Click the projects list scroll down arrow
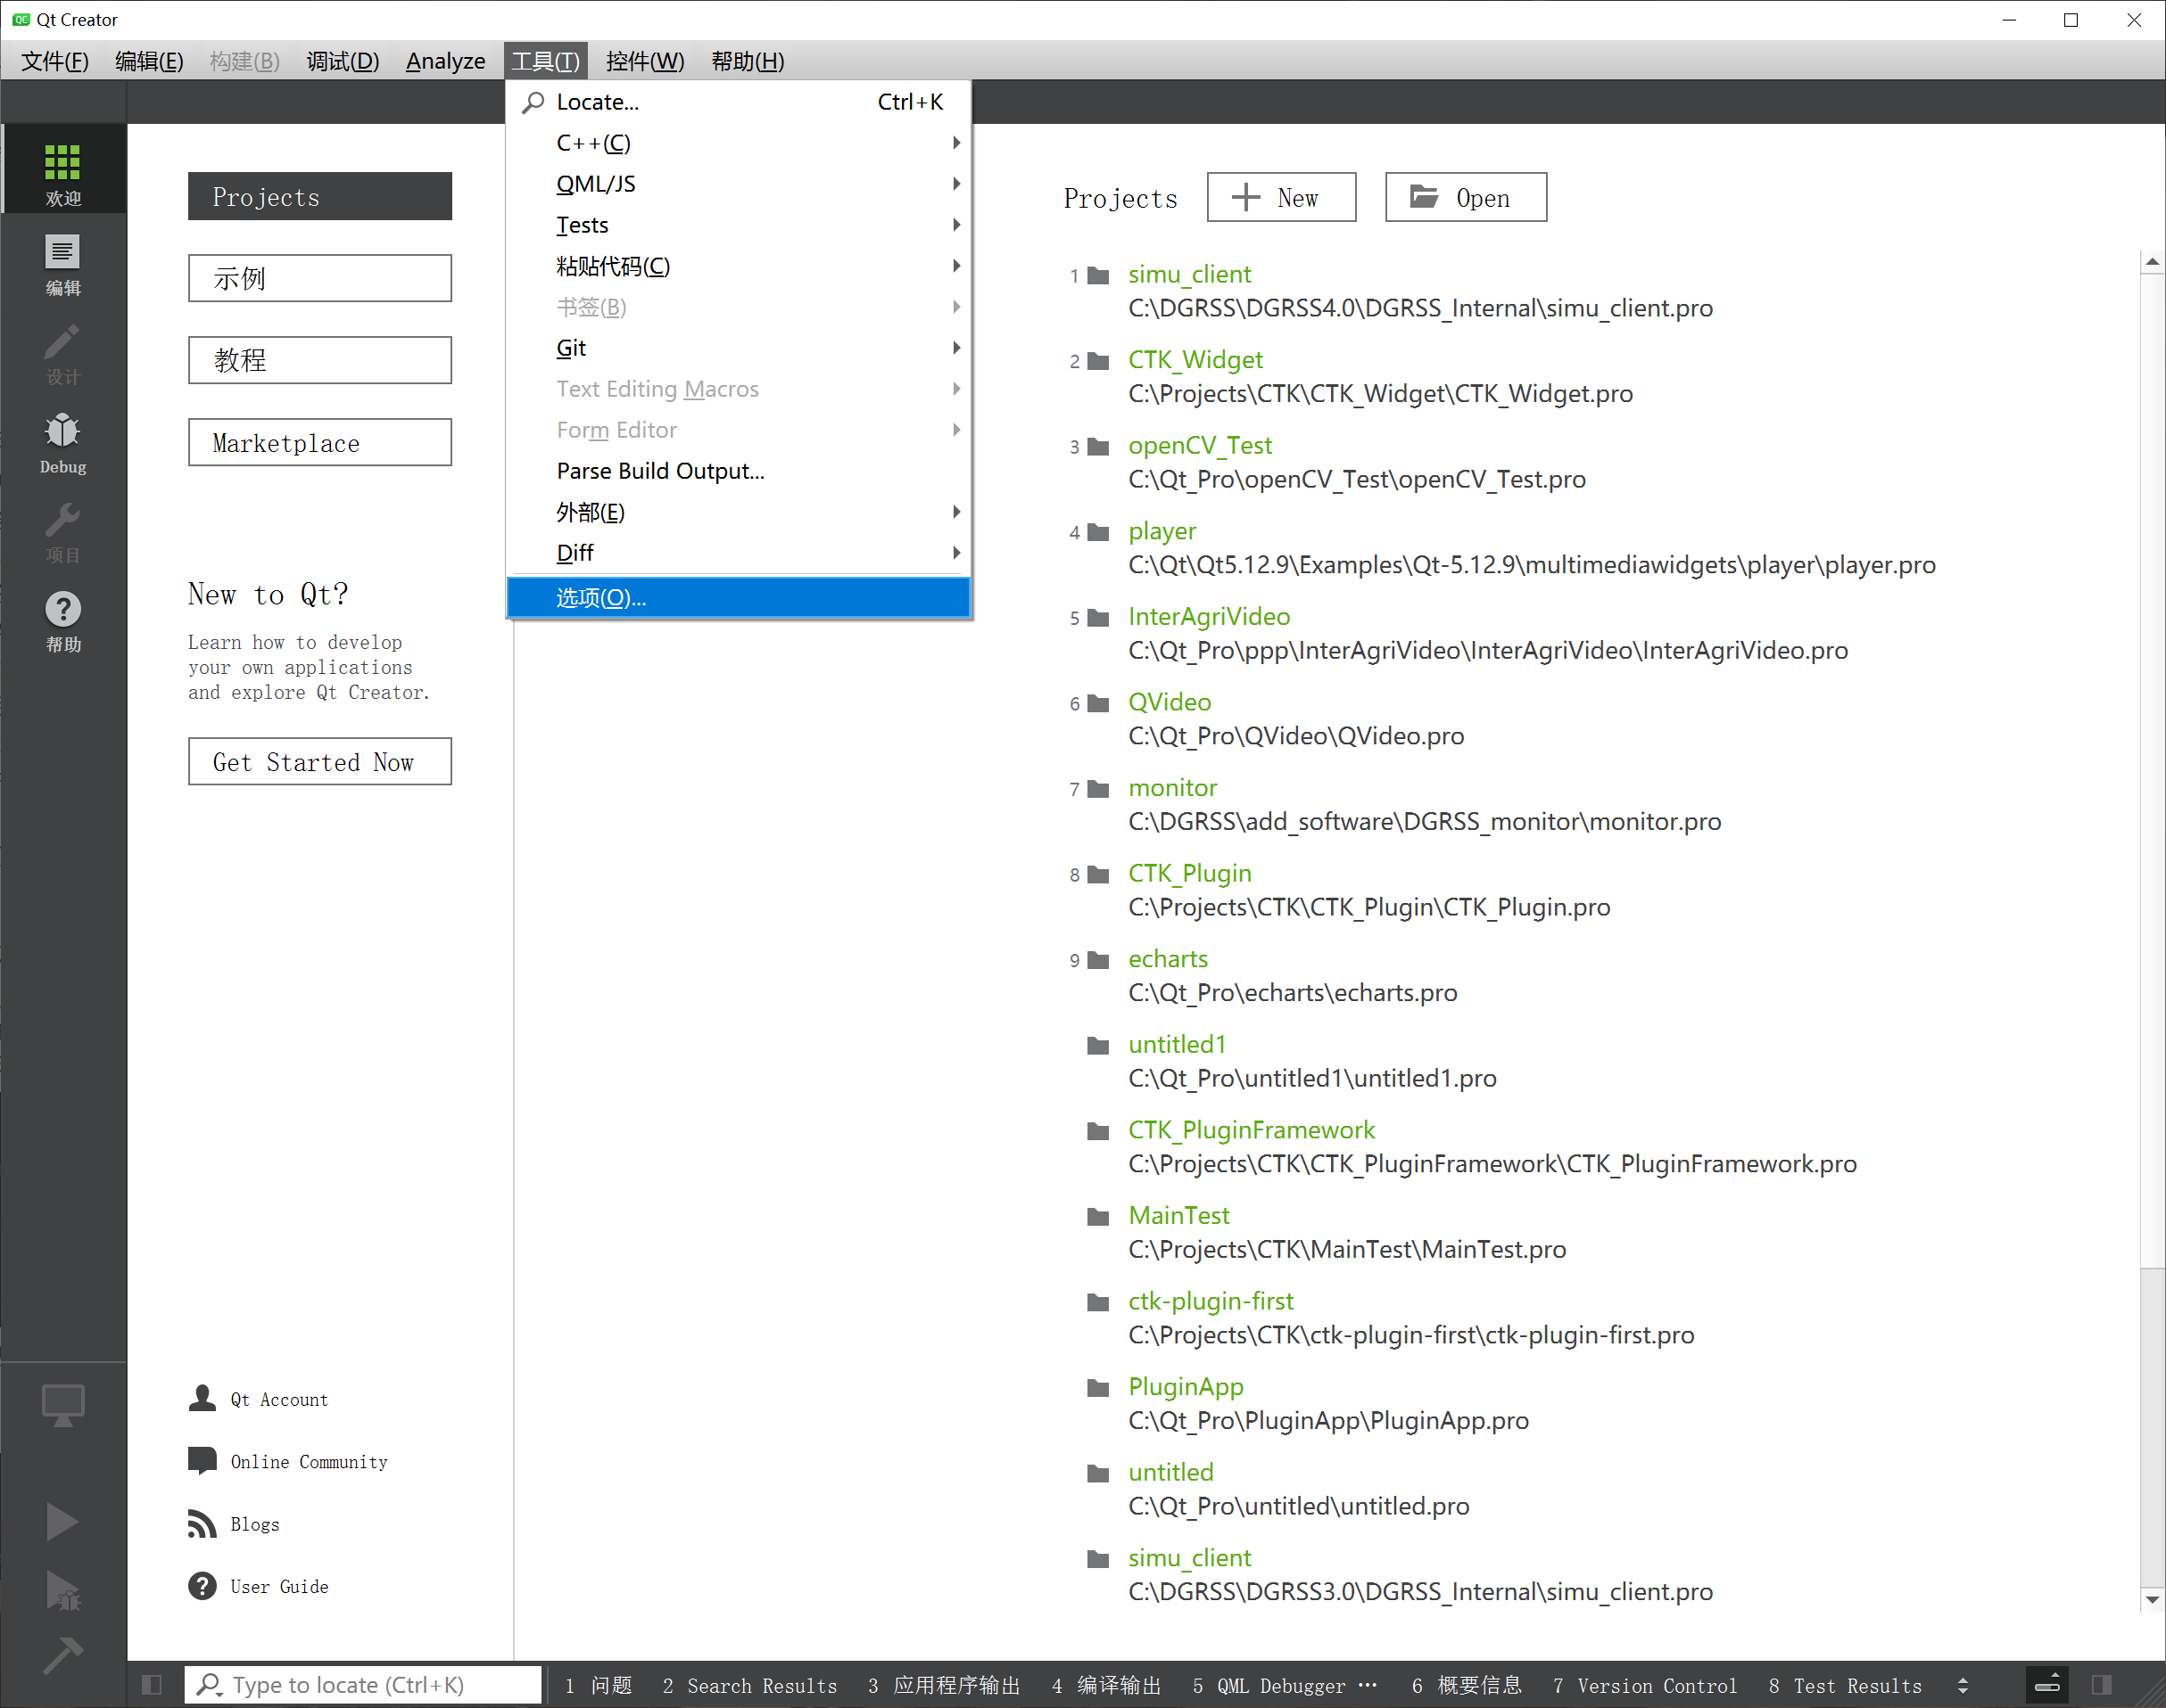 pyautogui.click(x=2151, y=1600)
